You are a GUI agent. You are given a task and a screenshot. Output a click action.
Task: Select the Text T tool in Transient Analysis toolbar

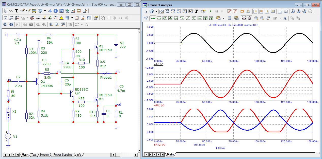tap(196, 11)
